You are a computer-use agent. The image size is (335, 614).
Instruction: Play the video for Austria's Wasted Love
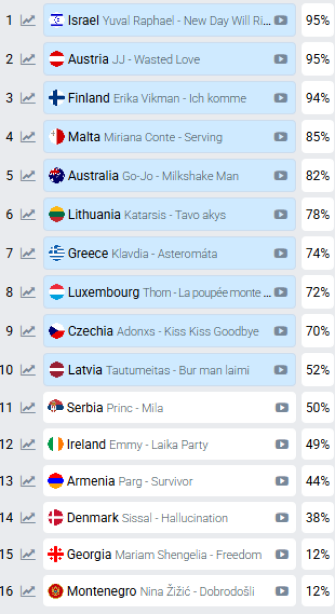click(281, 59)
